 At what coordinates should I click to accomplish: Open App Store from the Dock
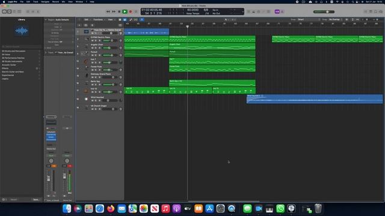point(209,209)
